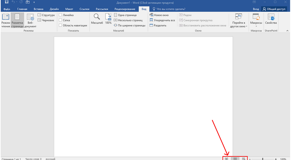Screen dimensions: 291x160
Task: Enable the Ruler (Линейка) checkbox
Action: tap(61, 15)
